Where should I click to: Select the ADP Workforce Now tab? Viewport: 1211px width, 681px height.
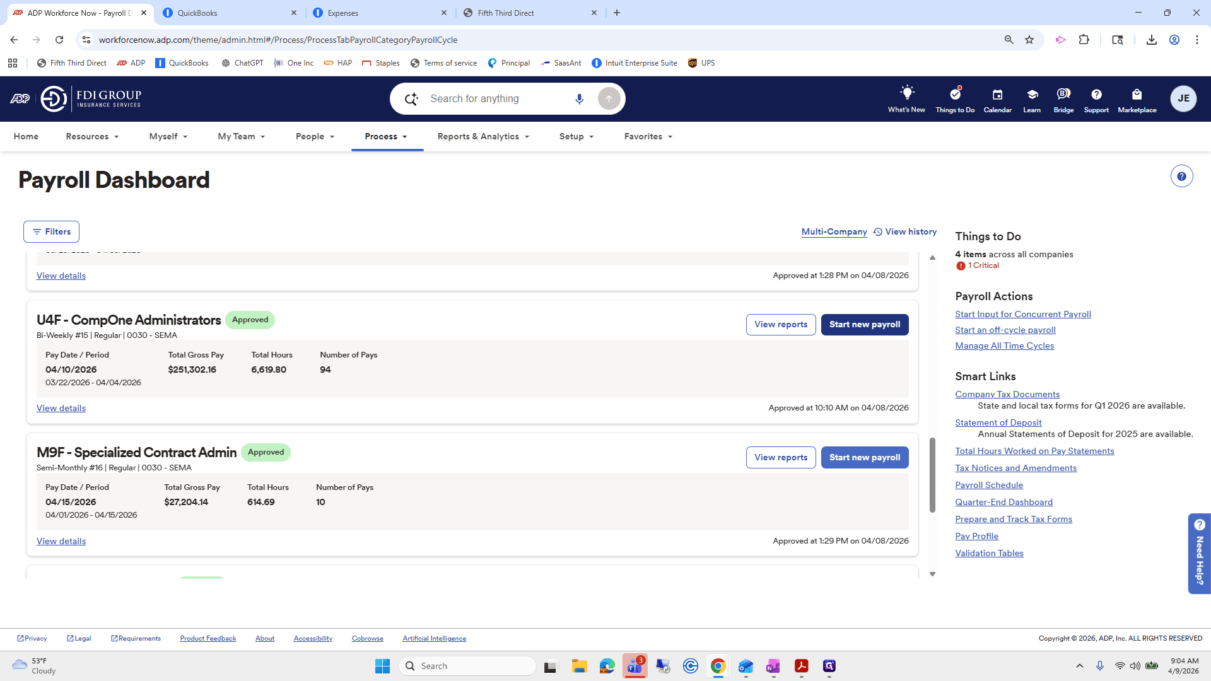[x=79, y=13]
